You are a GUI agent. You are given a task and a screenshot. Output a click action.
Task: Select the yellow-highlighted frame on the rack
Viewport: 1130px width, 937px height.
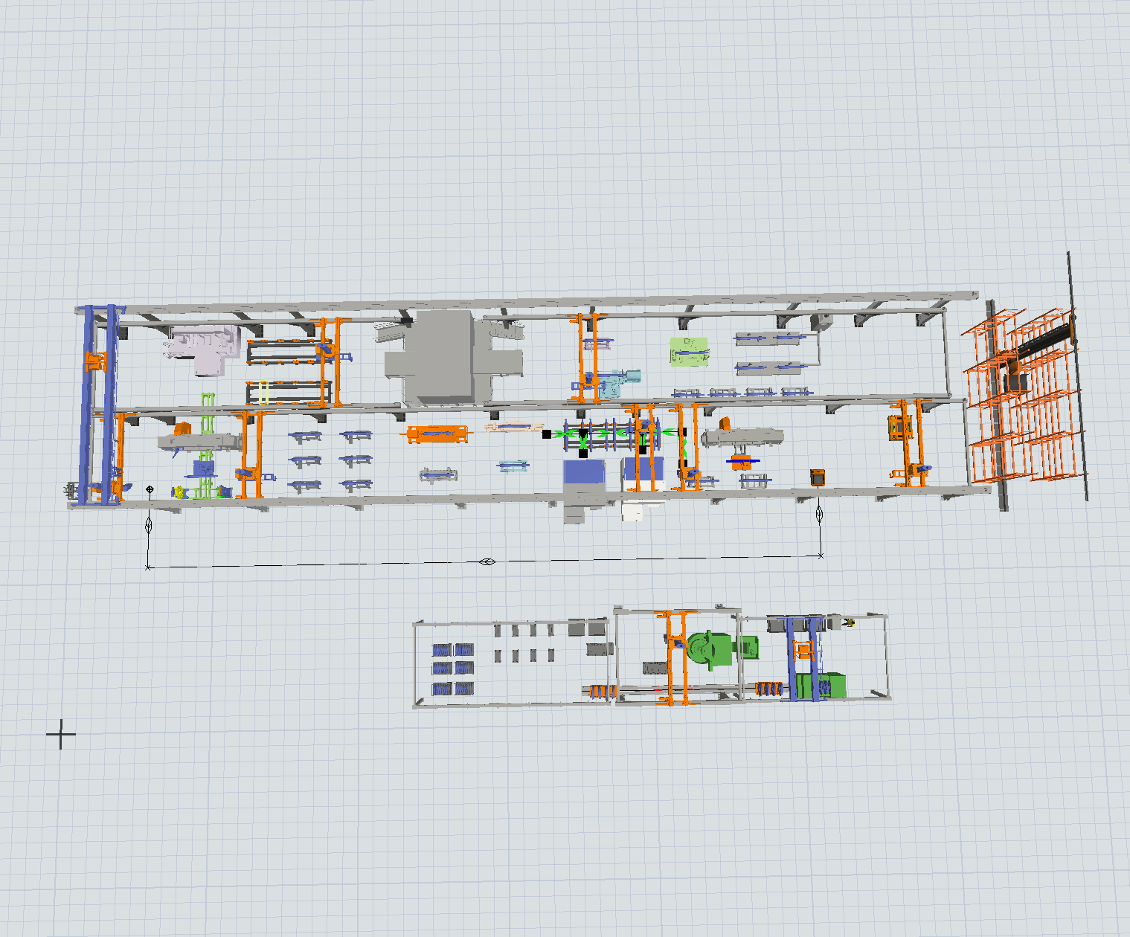coord(263,393)
